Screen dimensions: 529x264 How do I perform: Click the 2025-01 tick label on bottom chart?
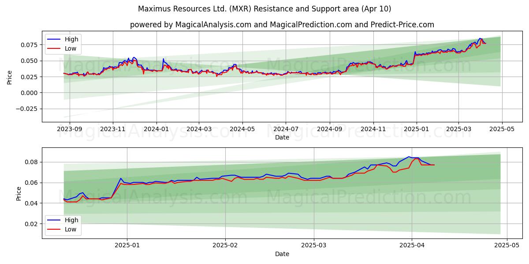(127, 246)
